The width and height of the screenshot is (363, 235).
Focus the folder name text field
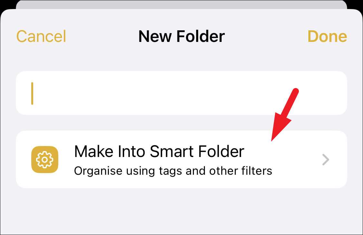[181, 93]
